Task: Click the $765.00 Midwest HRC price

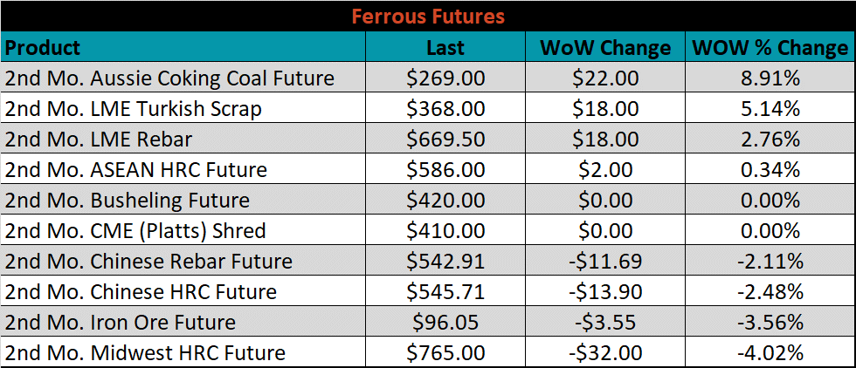Action: pos(445,352)
